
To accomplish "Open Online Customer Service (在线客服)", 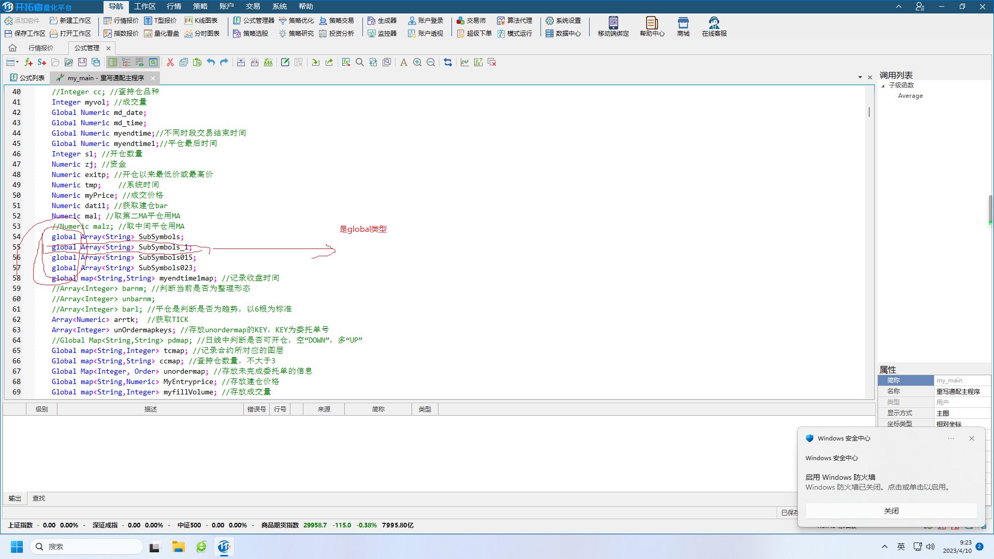I will click(x=714, y=26).
